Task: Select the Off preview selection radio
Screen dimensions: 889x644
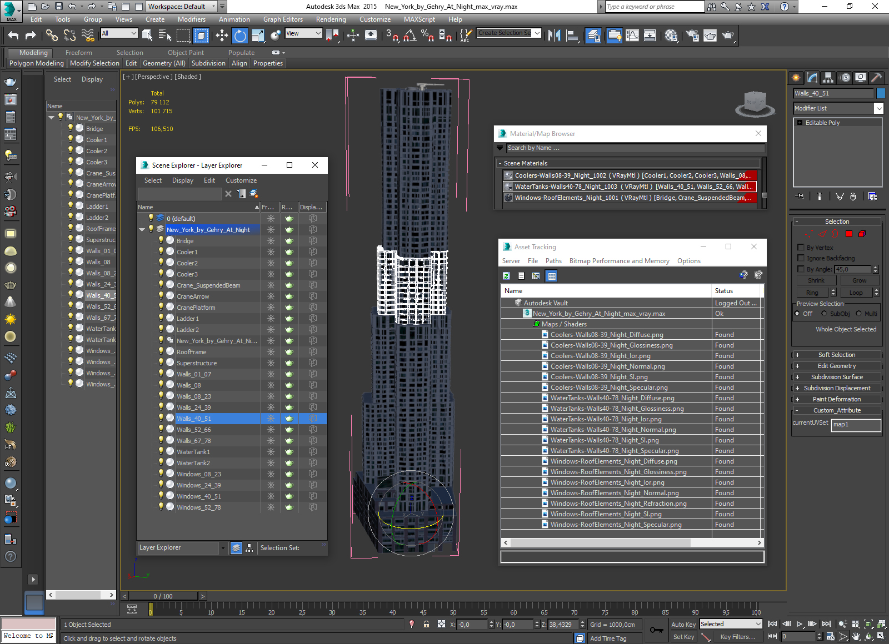Action: [x=798, y=314]
